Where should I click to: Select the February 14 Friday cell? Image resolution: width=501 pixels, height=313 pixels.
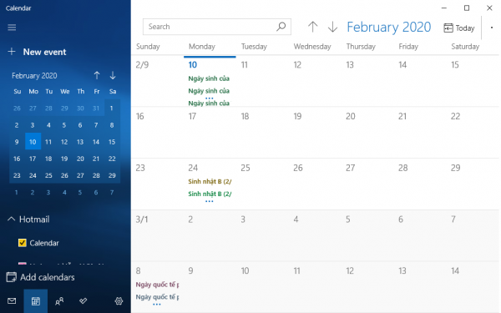click(420, 81)
